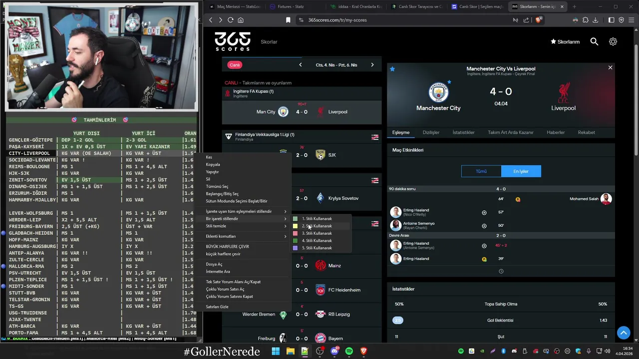Open Spotify from the taskbar

pyautogui.click(x=349, y=352)
